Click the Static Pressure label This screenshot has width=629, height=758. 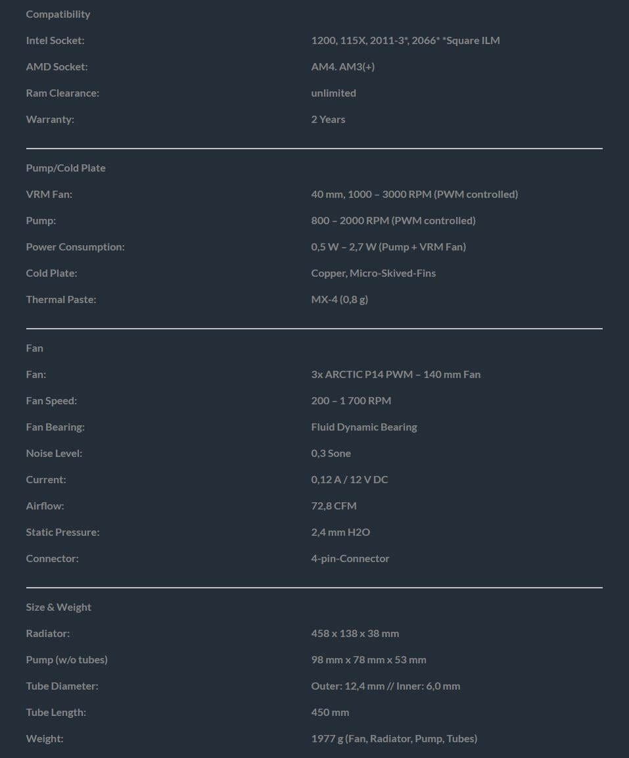coord(62,532)
